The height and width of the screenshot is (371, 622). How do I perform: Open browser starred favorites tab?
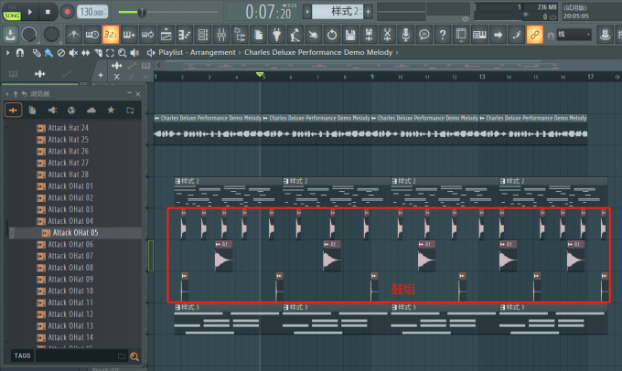pos(111,111)
